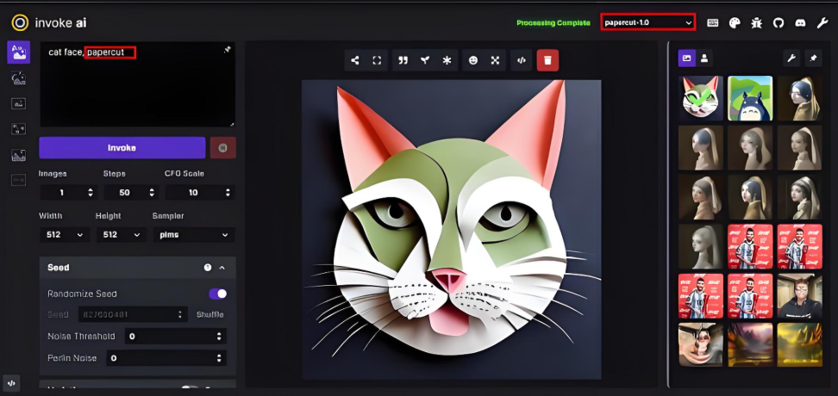Viewport: 838px width, 396px height.
Task: Select the sunset mountain thumbnail
Action: pos(750,344)
